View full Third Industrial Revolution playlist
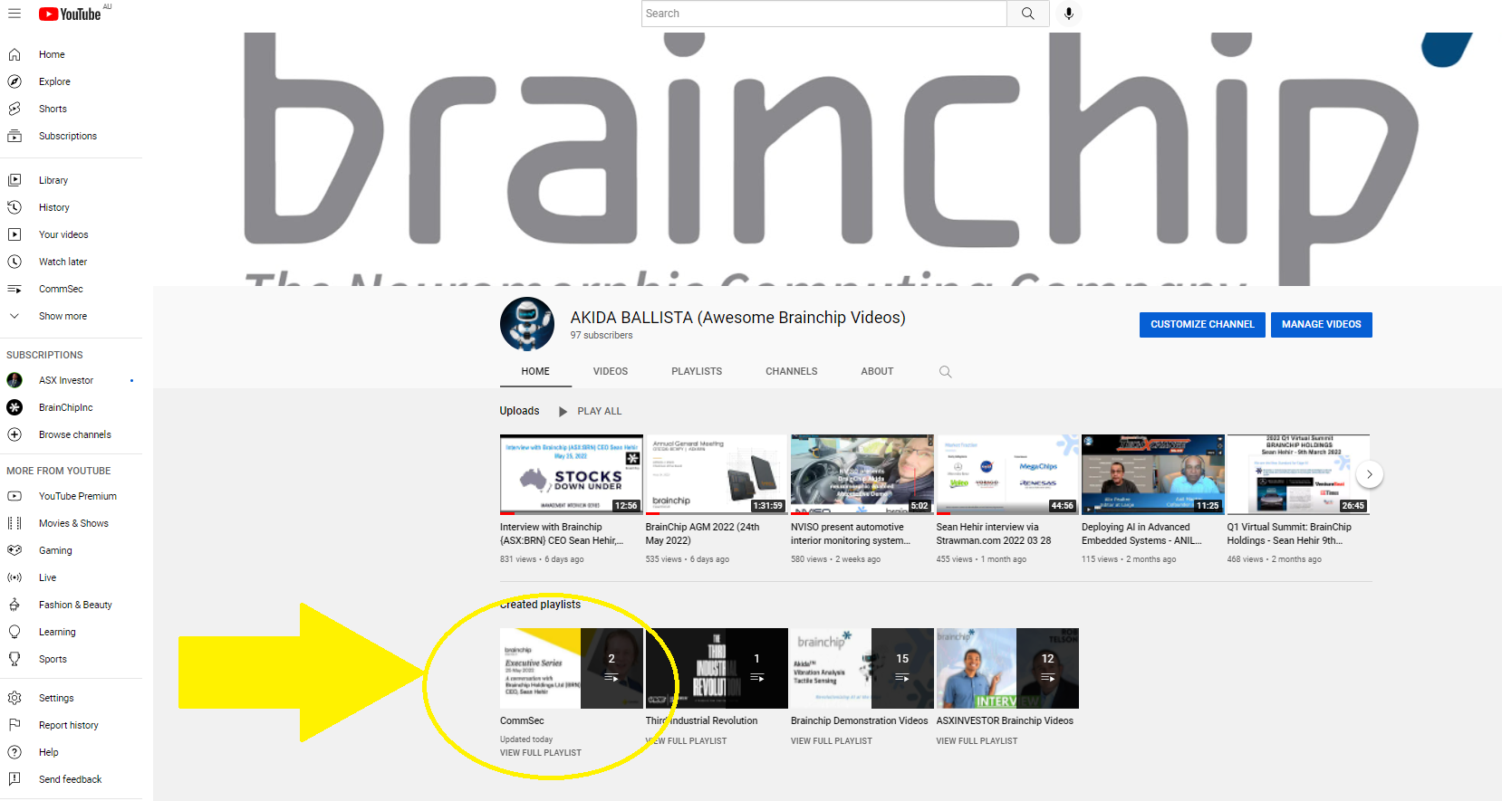 click(686, 741)
